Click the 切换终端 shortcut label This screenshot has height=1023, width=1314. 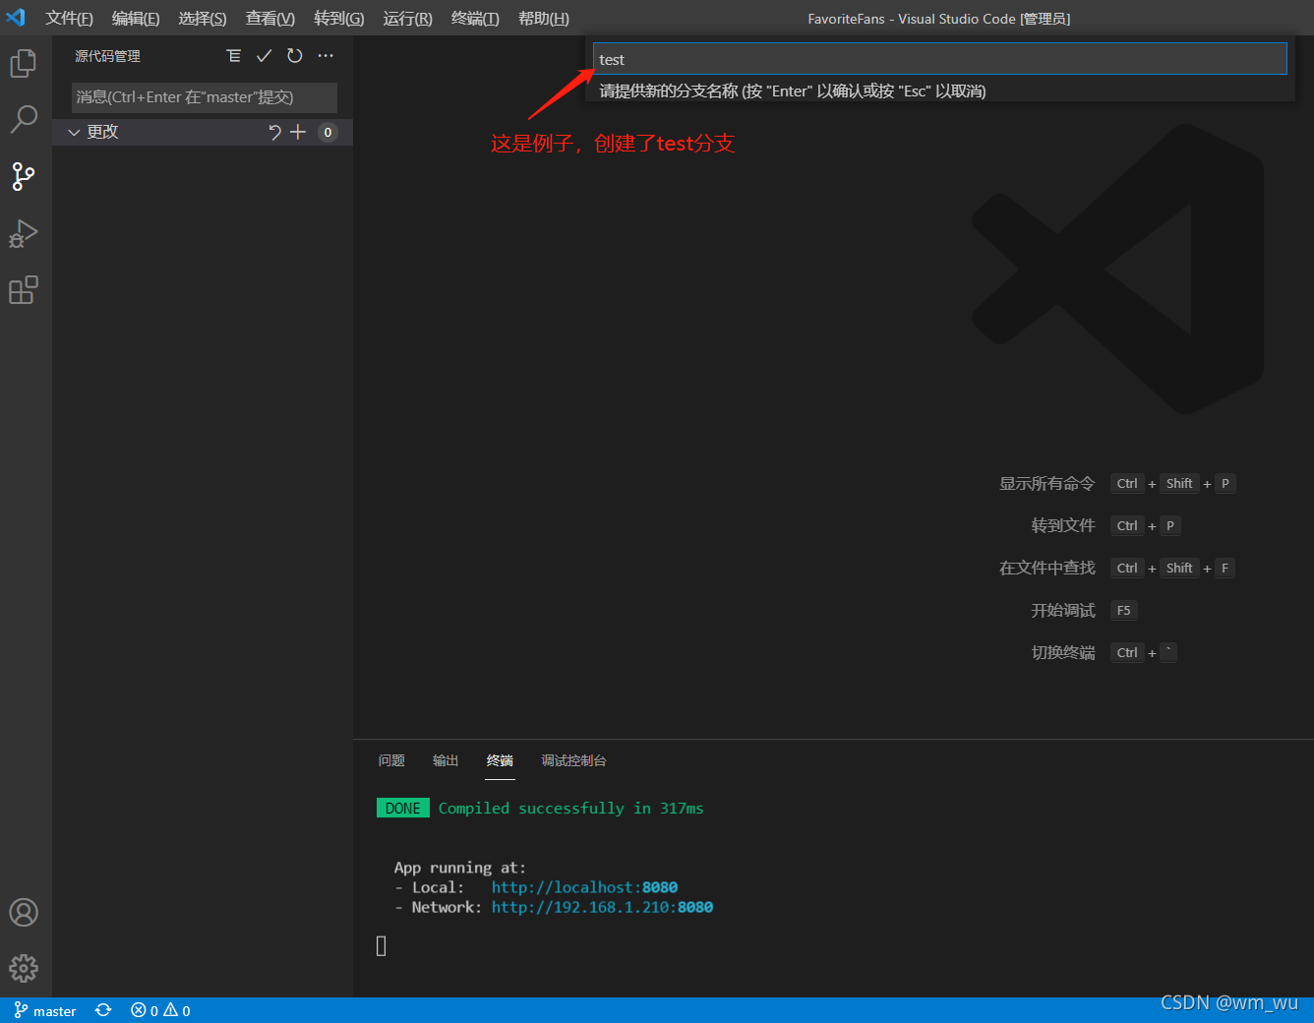click(x=1063, y=652)
